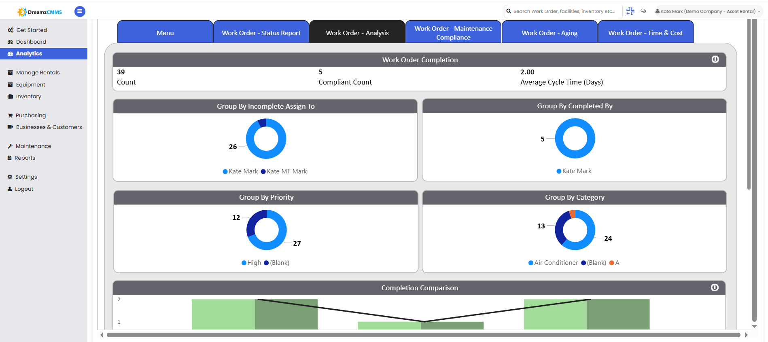The width and height of the screenshot is (768, 342).
Task: Click the Settings gear icon
Action: point(10,177)
